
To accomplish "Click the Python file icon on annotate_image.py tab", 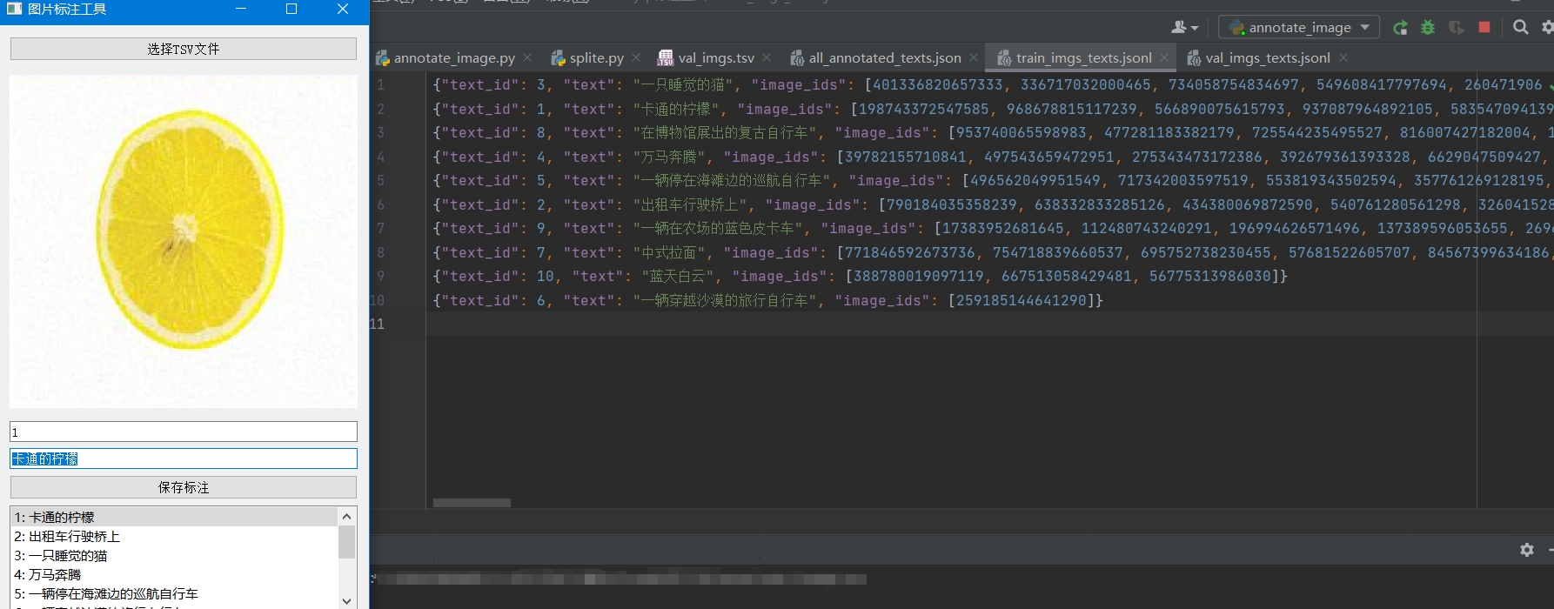I will click(x=382, y=58).
